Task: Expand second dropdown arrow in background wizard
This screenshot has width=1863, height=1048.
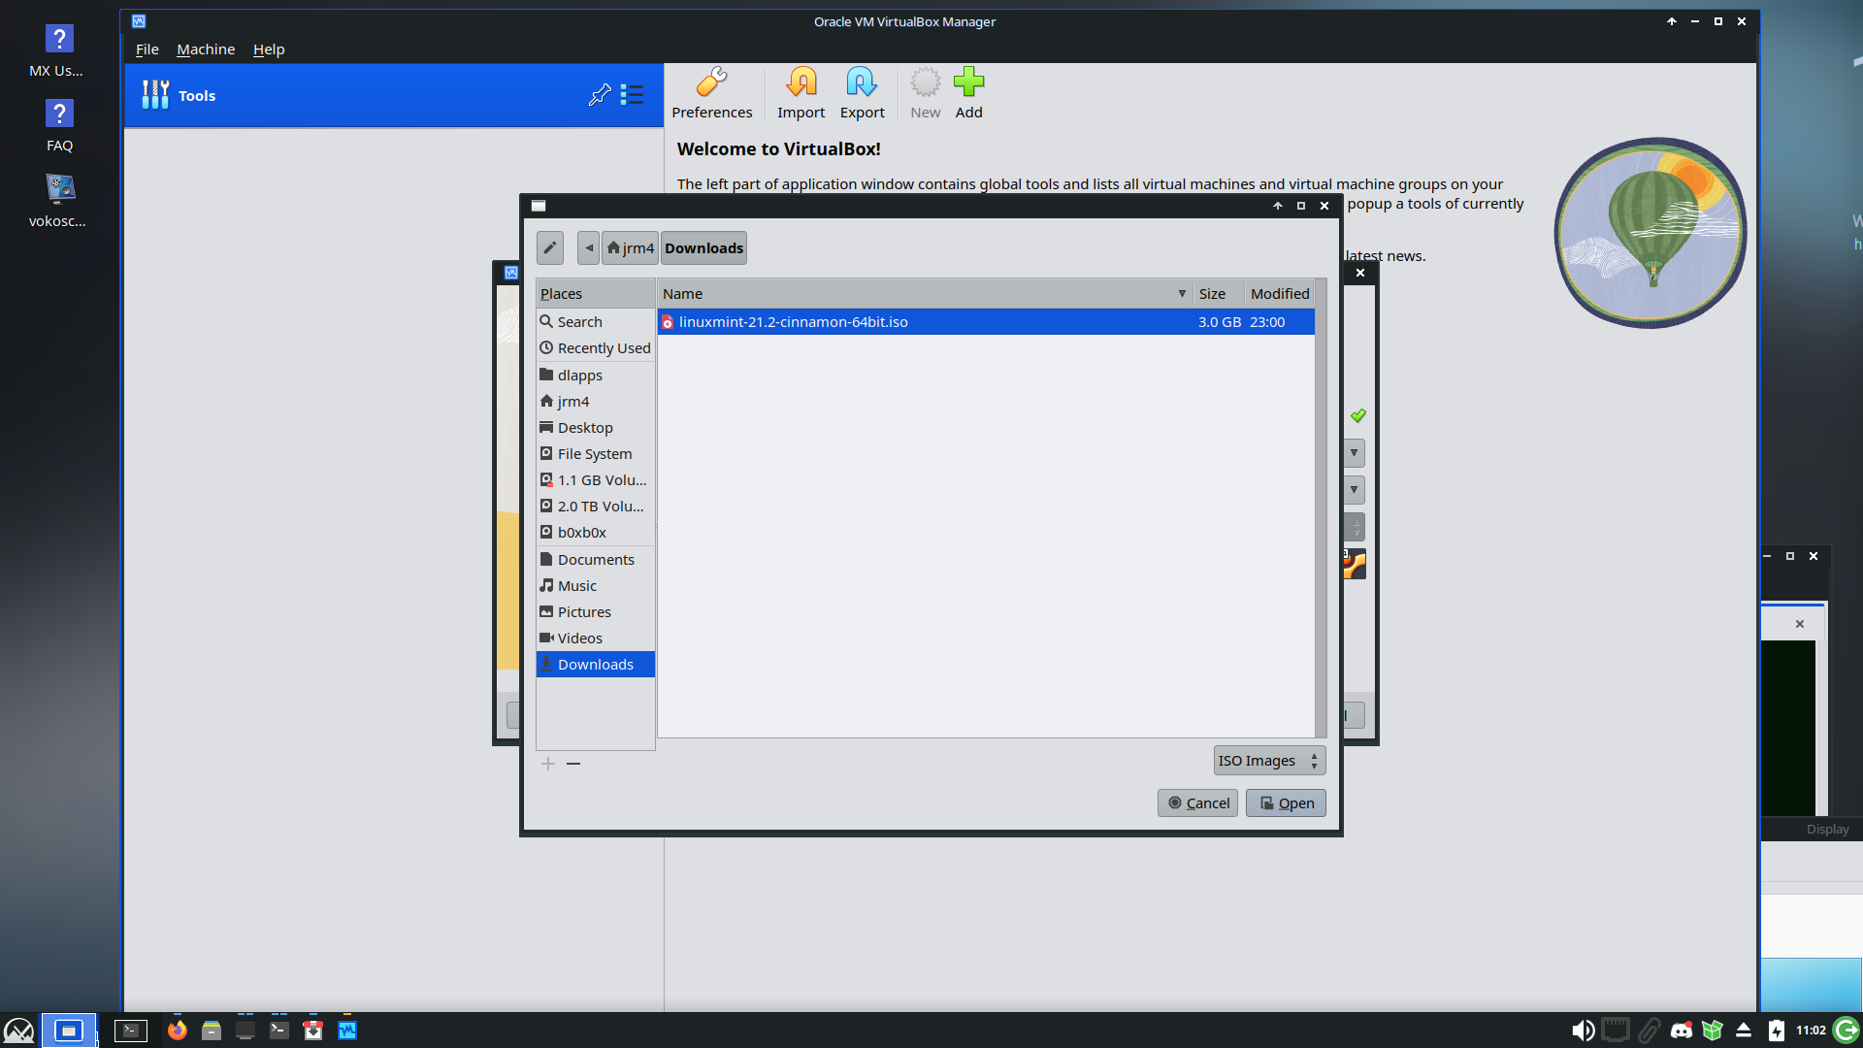Action: [x=1354, y=489]
